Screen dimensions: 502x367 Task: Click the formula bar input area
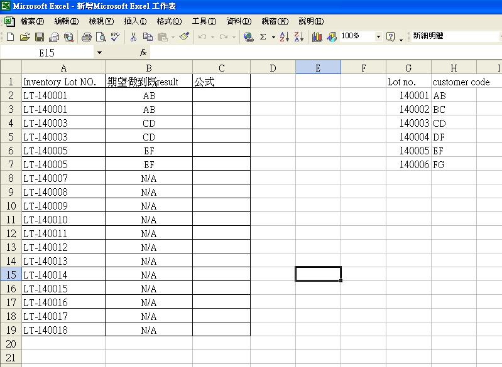[x=326, y=53]
